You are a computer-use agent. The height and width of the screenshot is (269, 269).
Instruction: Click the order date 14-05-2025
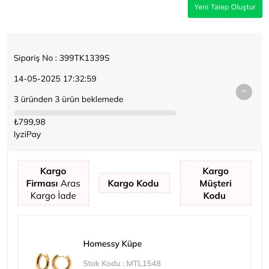[x=37, y=79]
